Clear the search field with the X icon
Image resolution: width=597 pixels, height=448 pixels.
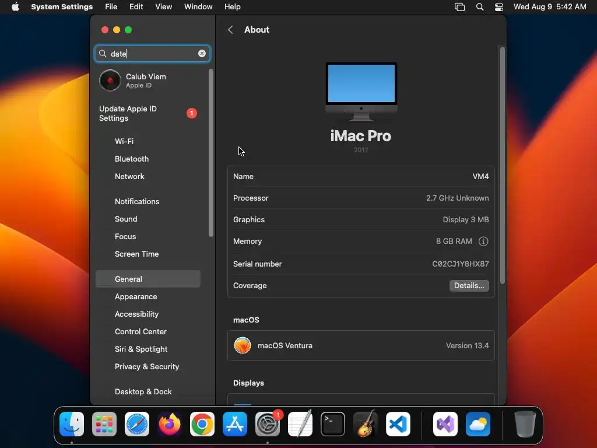202,54
